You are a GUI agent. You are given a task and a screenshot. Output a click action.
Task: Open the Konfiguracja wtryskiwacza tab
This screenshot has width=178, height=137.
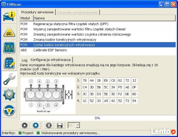click(x=51, y=59)
